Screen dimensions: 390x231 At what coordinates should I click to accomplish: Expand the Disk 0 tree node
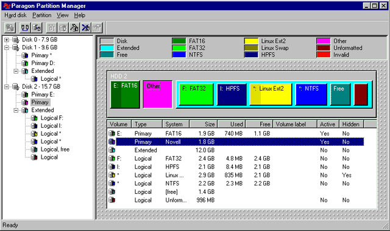[x=7, y=40]
